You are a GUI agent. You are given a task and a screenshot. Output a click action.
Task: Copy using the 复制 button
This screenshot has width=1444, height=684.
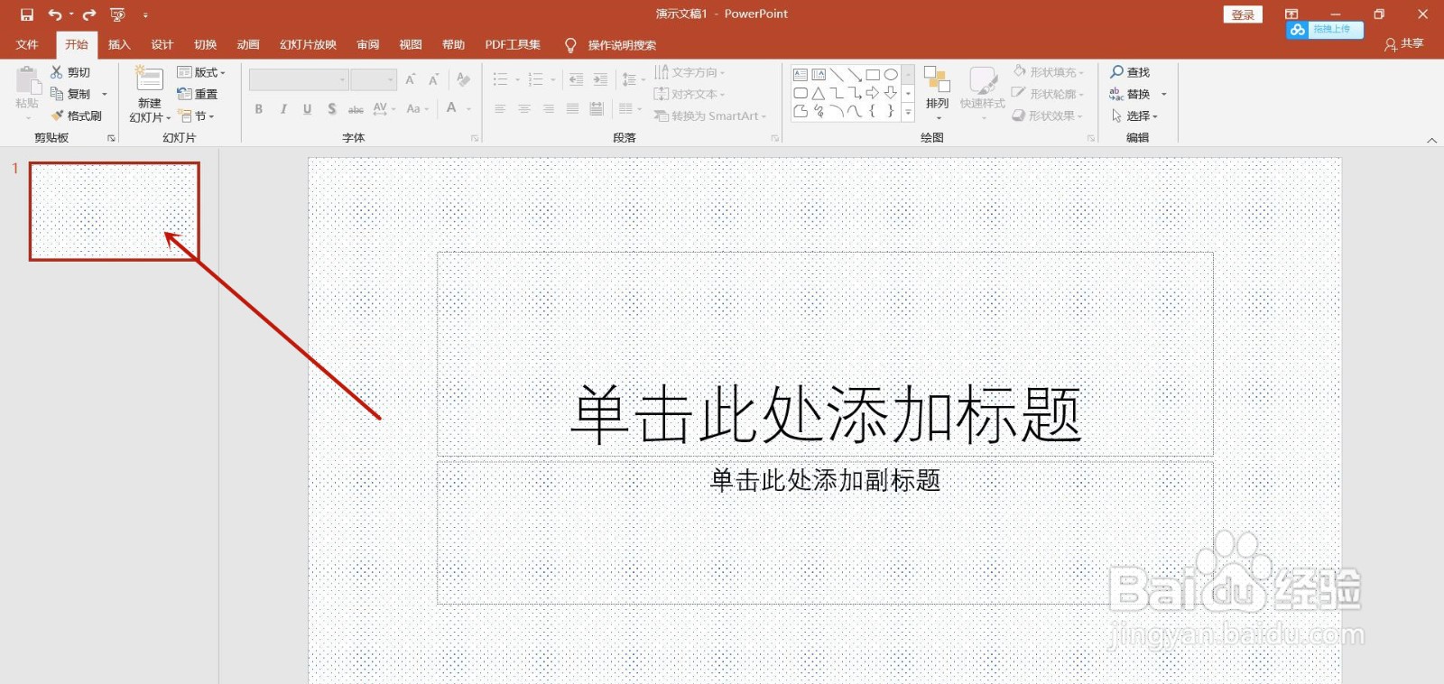click(x=70, y=94)
